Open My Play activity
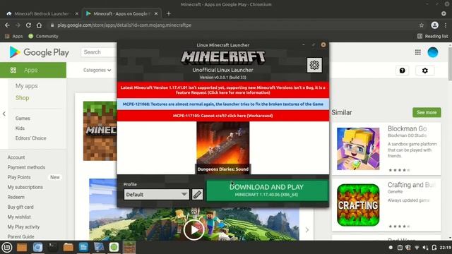This screenshot has height=254, width=452. pos(23,227)
